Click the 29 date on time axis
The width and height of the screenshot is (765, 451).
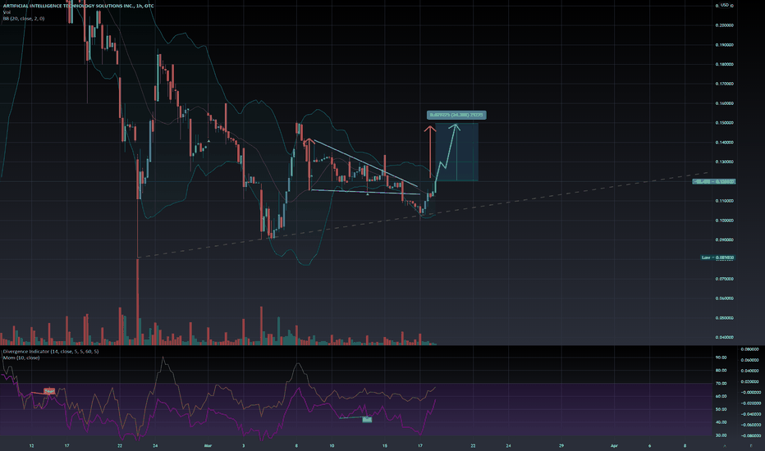[x=561, y=445]
